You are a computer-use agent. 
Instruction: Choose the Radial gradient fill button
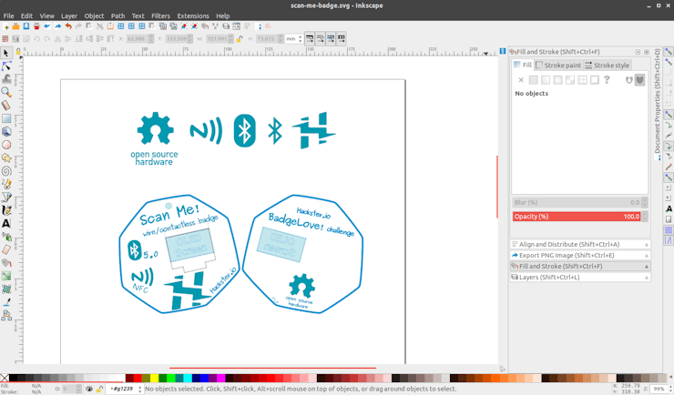point(558,80)
